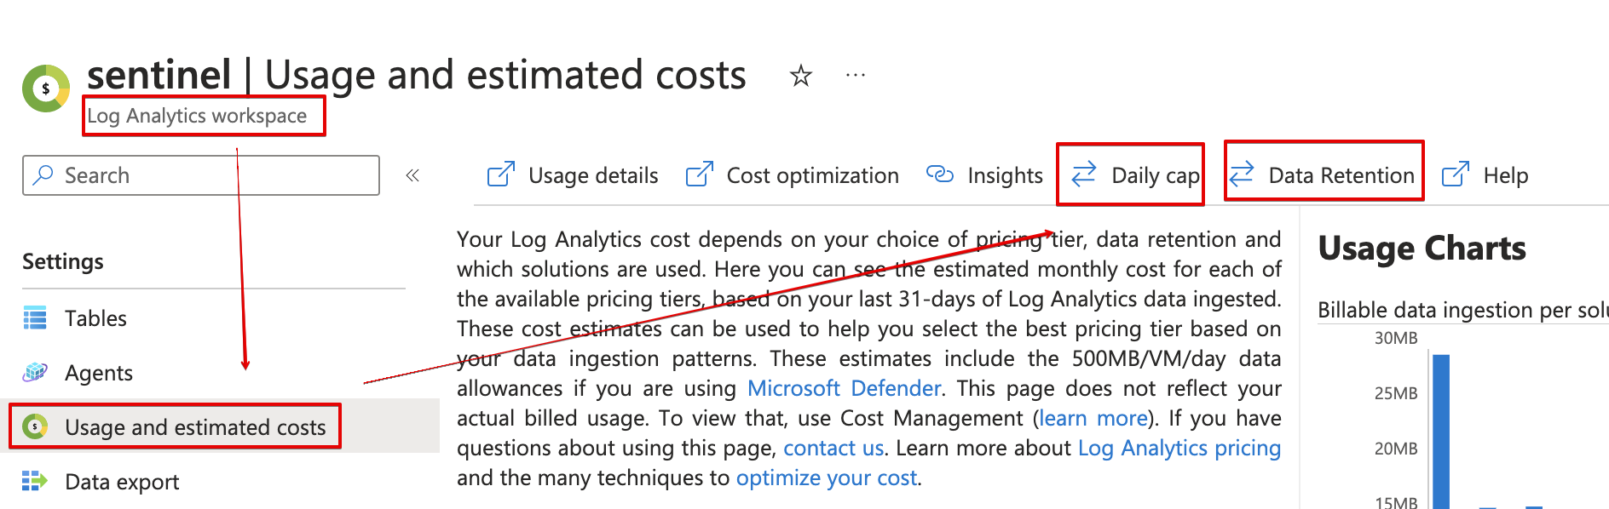Open Daily cap settings
Image resolution: width=1609 pixels, height=509 pixels.
point(1135,175)
